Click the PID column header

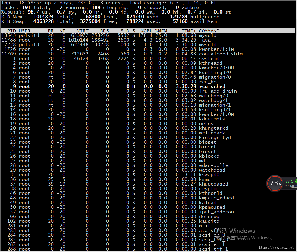point(12,31)
